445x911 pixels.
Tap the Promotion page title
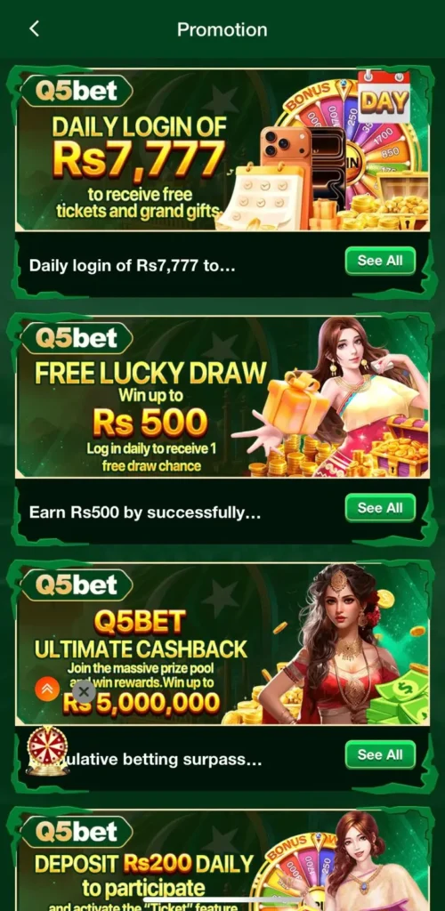222,29
